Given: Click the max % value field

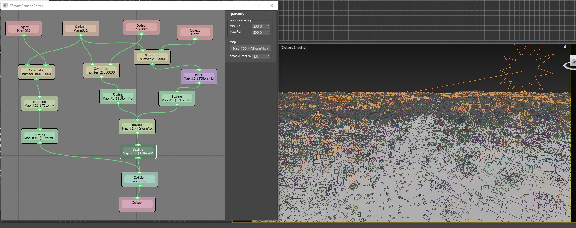Looking at the screenshot, I should click(259, 32).
